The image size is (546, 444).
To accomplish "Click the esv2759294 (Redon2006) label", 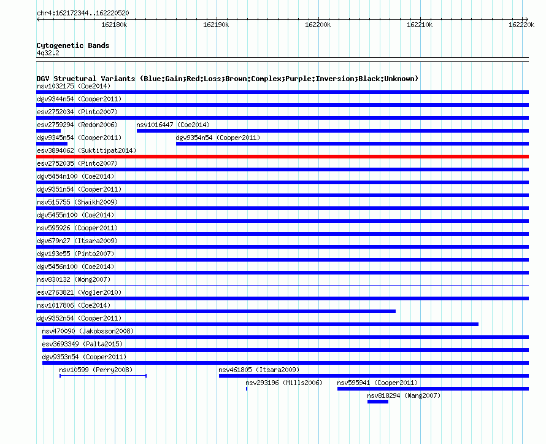I will pyautogui.click(x=77, y=125).
